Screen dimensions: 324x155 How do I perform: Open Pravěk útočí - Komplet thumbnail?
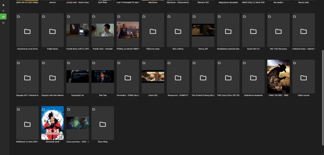(x=103, y=30)
